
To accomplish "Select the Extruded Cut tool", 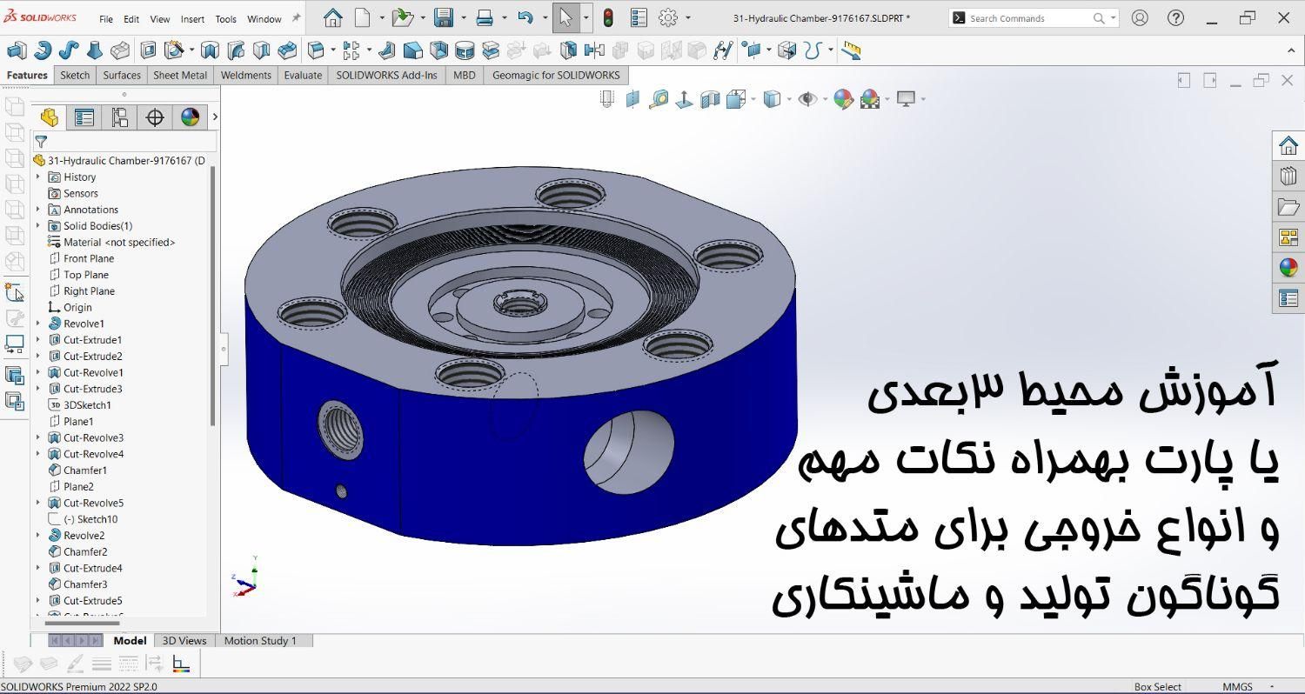I will pyautogui.click(x=148, y=50).
